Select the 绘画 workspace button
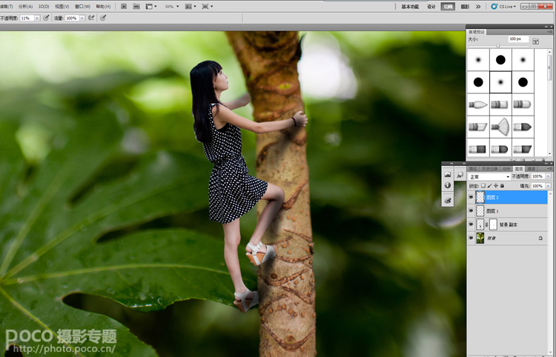The width and height of the screenshot is (556, 357). [448, 7]
